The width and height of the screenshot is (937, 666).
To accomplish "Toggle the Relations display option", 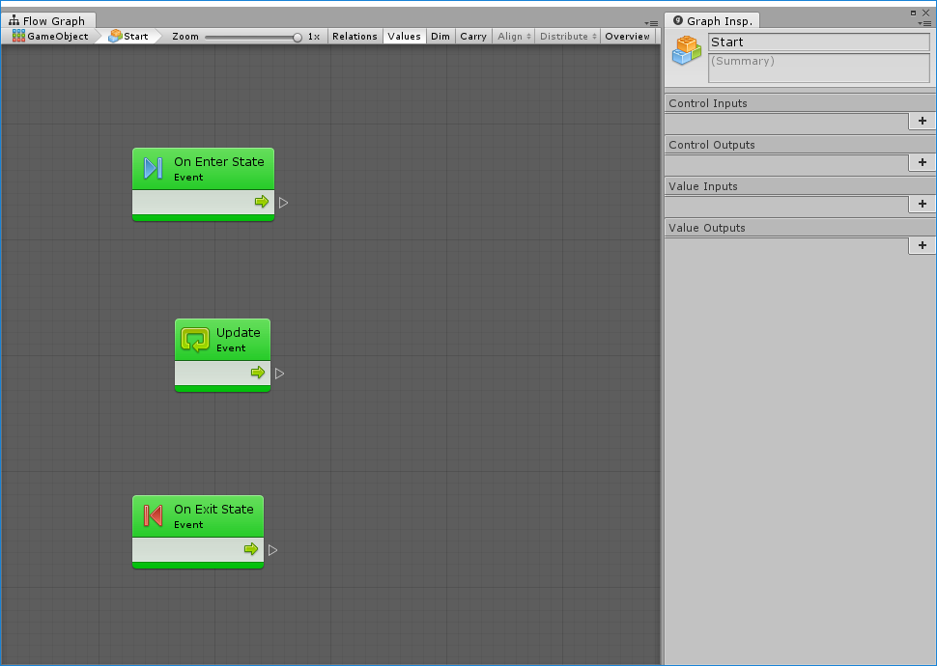I will click(x=355, y=37).
